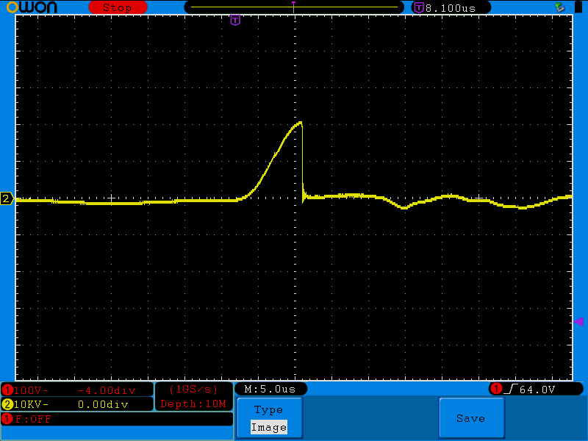588x441 pixels.
Task: Click the red channel 1 circle icon
Action: pyautogui.click(x=7, y=390)
